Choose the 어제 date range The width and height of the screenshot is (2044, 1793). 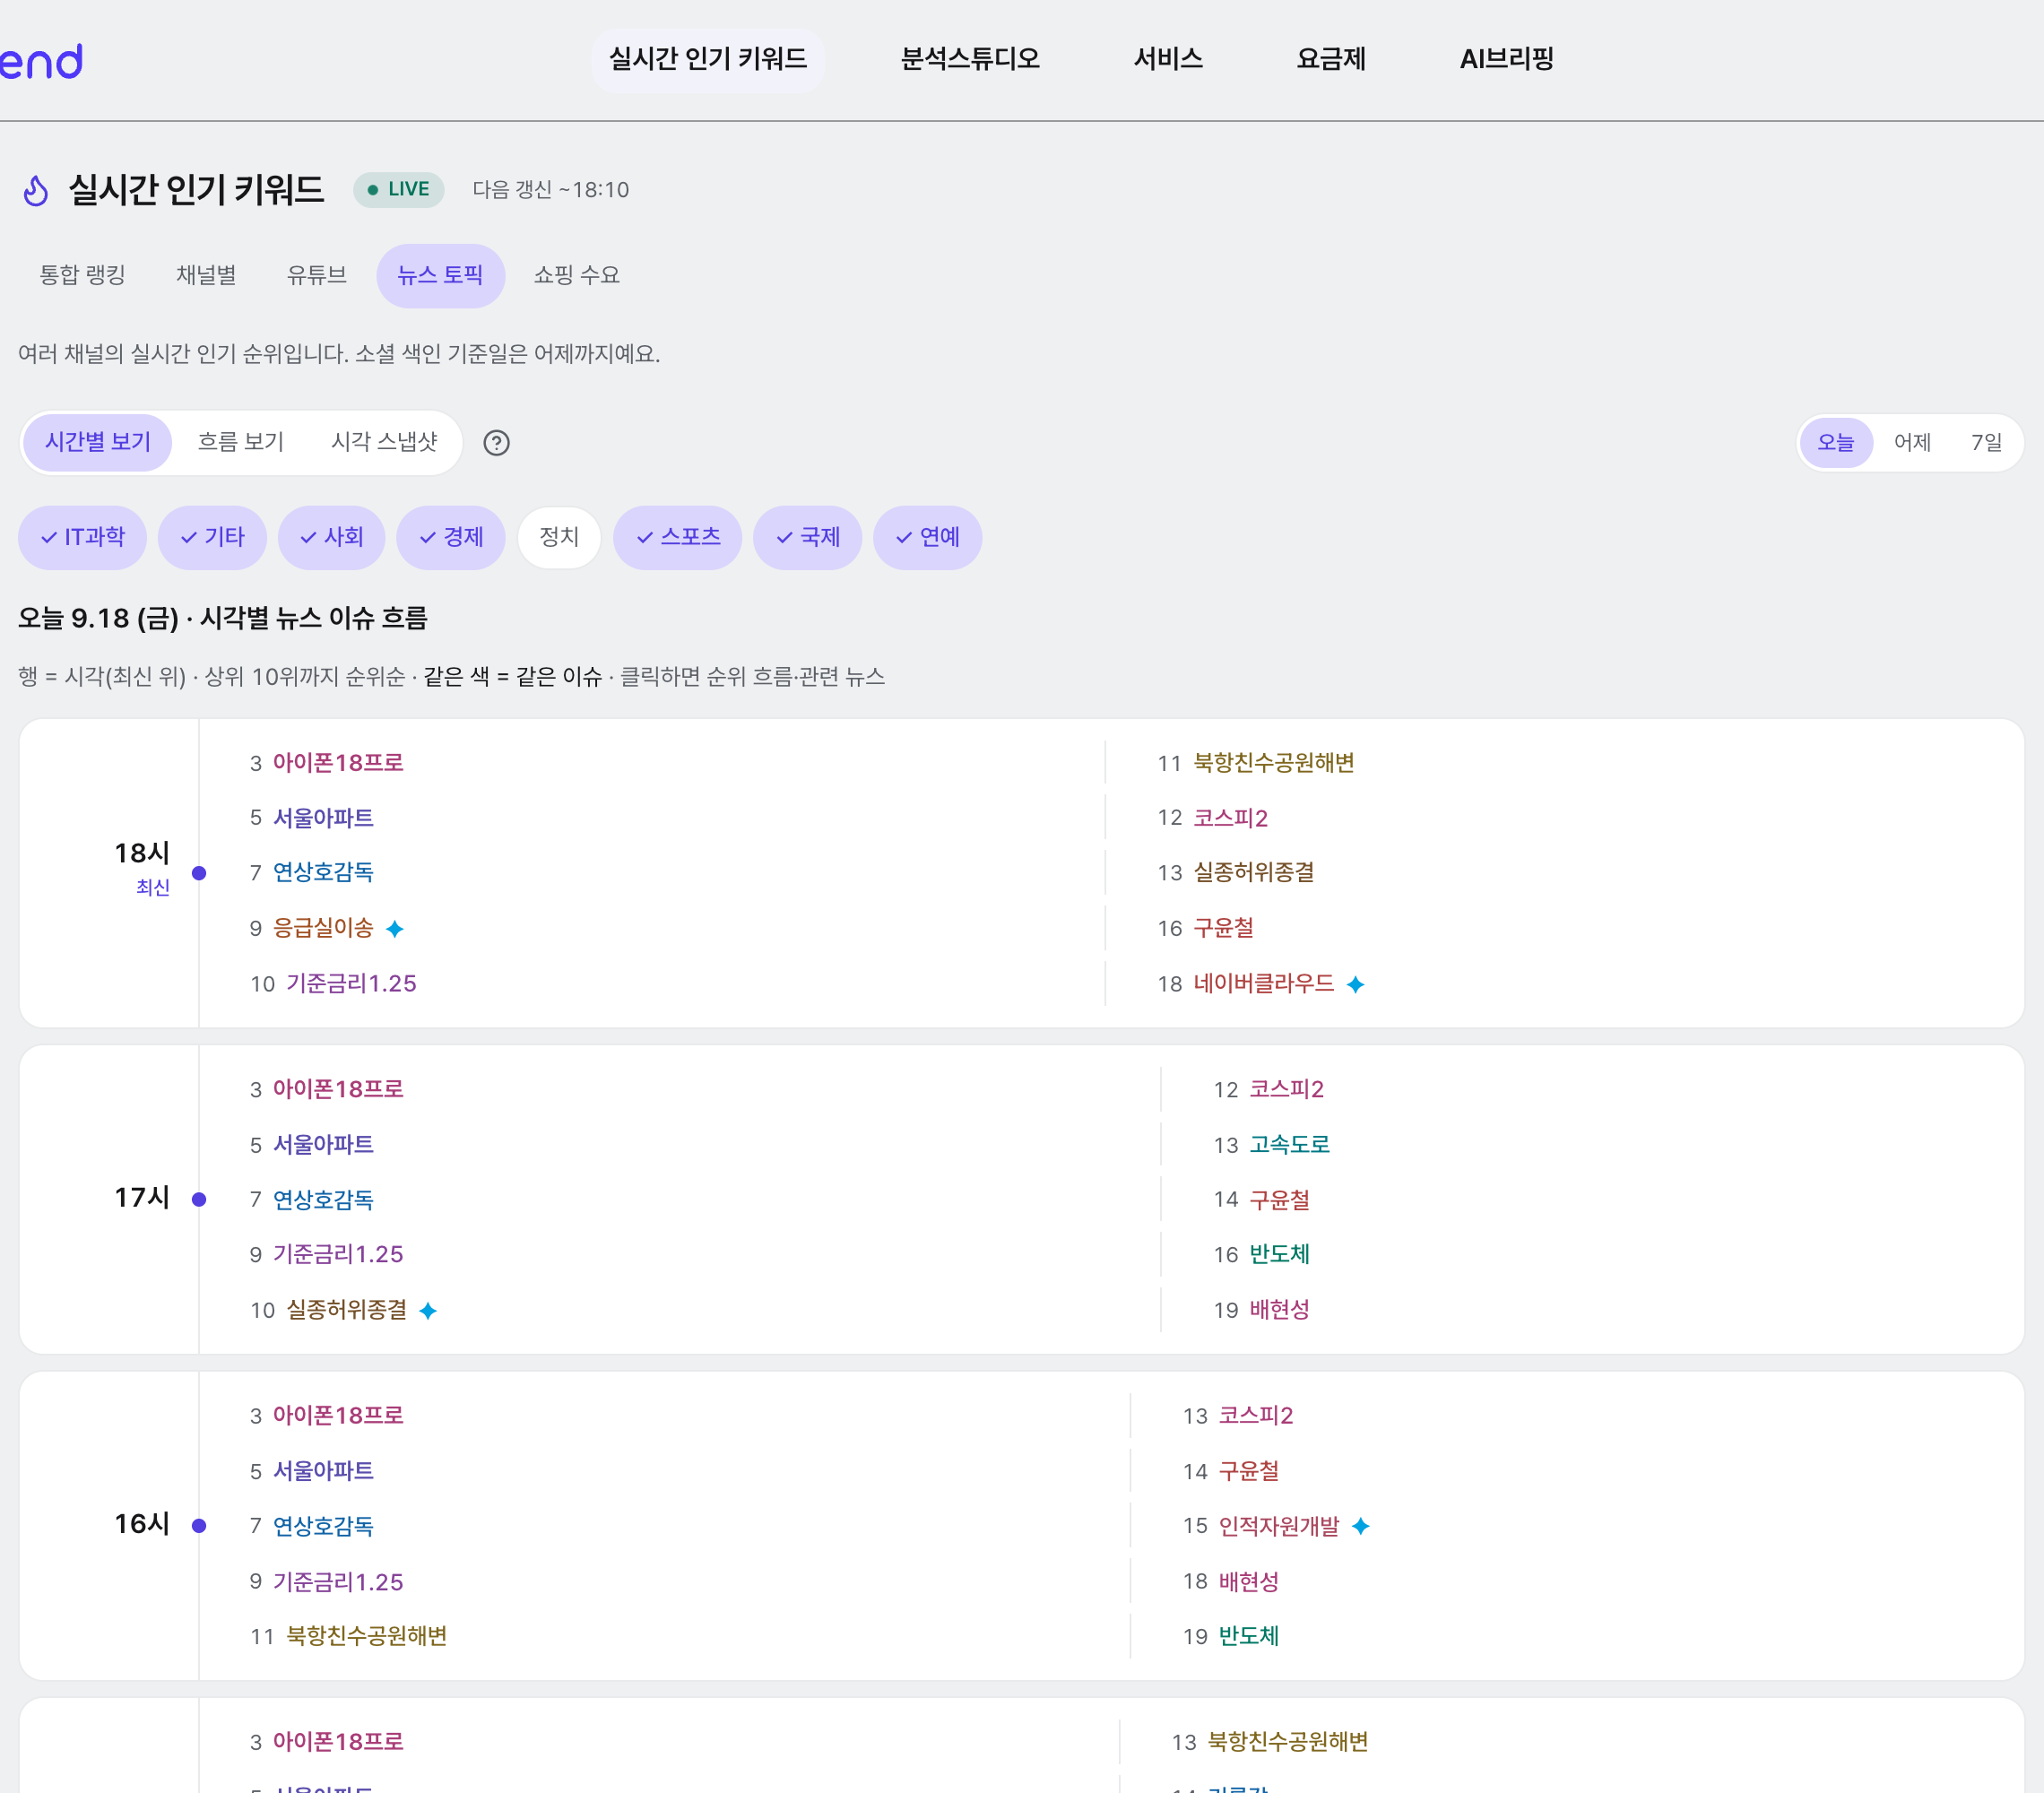[x=1912, y=442]
